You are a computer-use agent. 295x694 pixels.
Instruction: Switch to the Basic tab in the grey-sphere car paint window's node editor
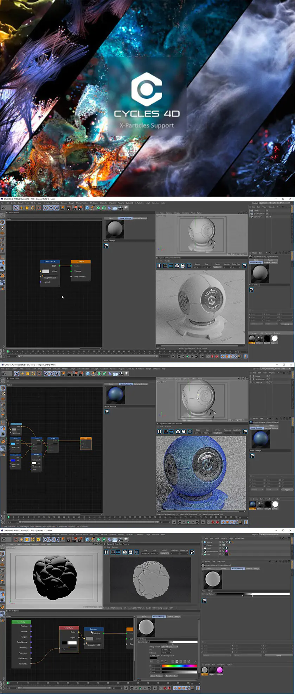pos(110,218)
